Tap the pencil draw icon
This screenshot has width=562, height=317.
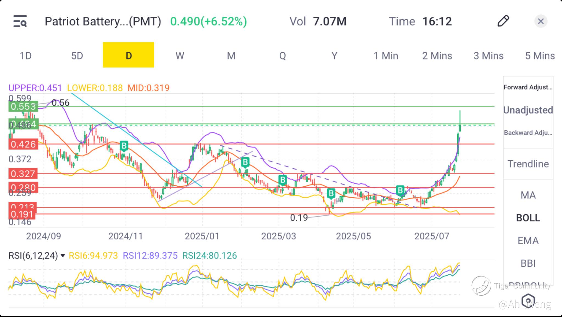pos(503,21)
